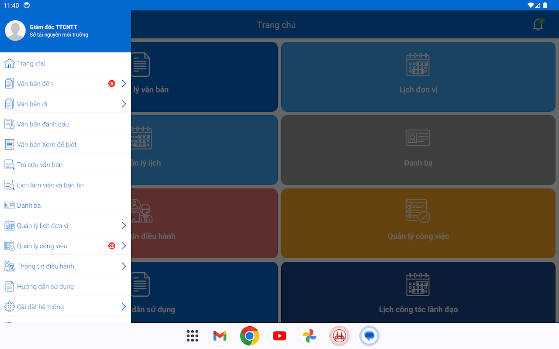
Task: Click the Văn bản đến label
Action: coord(35,83)
